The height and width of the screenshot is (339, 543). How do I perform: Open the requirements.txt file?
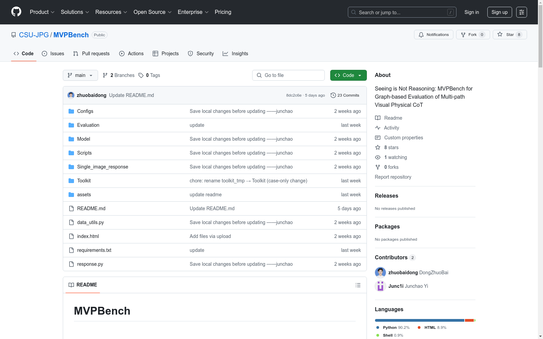[x=94, y=250]
